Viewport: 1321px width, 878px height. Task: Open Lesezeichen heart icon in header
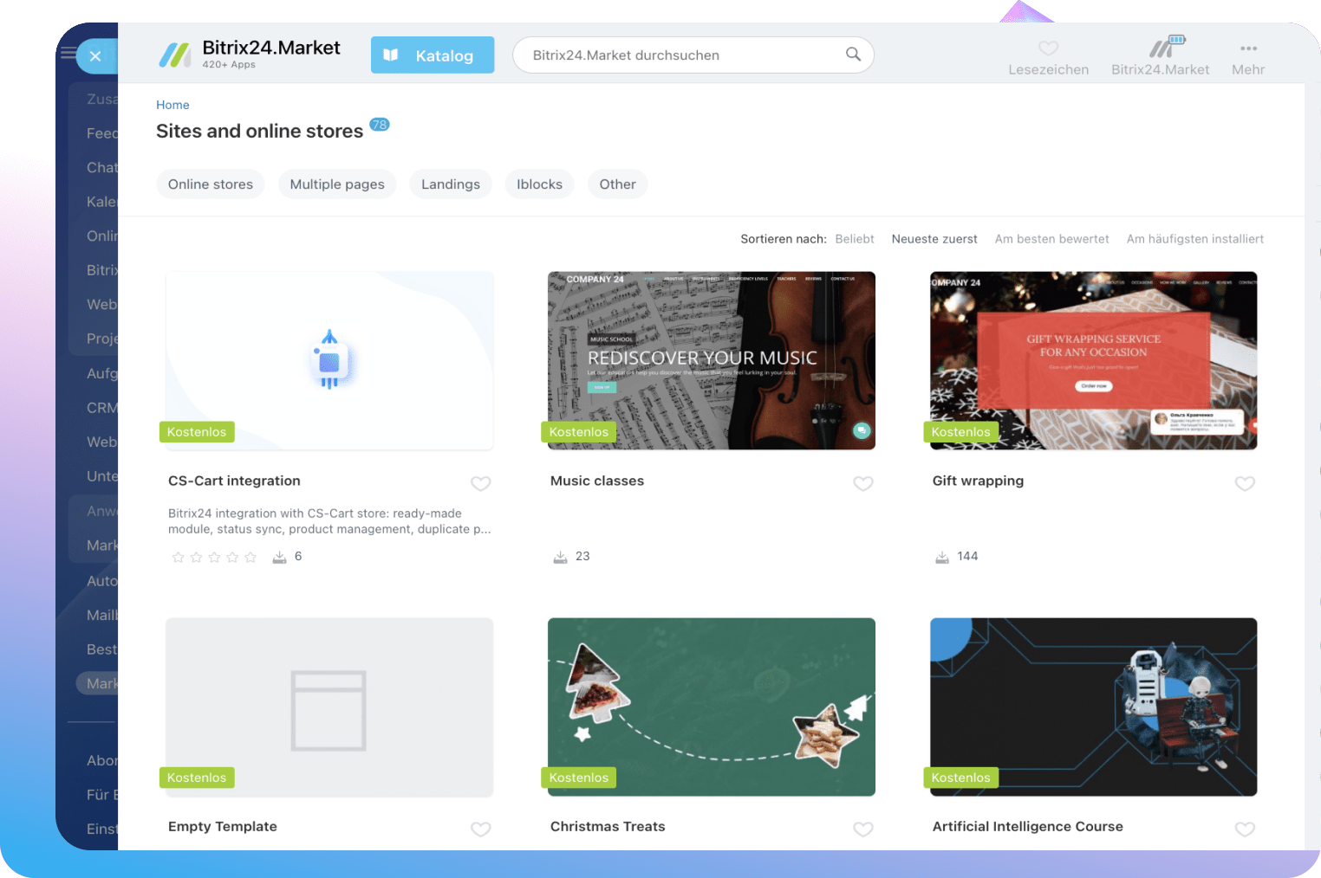pos(1048,48)
